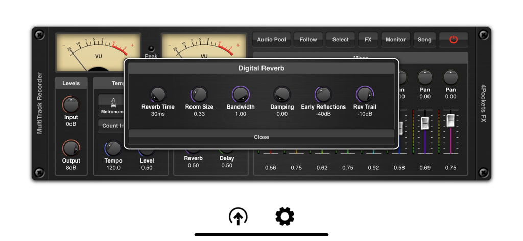Click the mixer value 0.92
Viewport: 523px width, 241px height.
(373, 168)
